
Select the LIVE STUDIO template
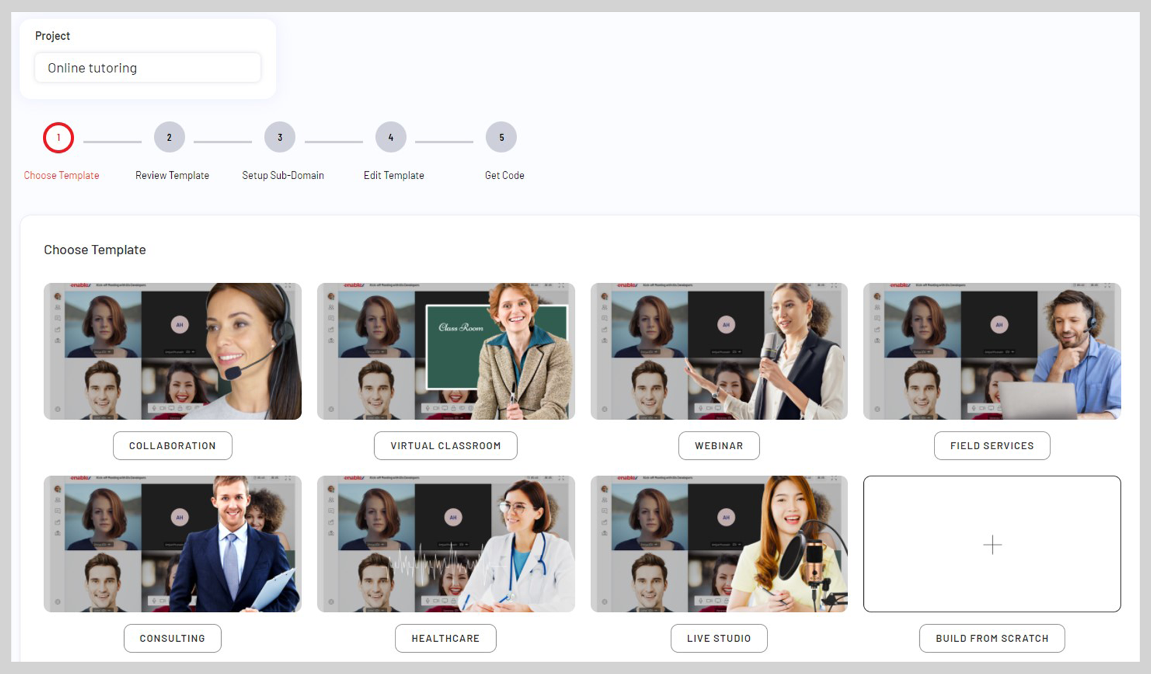pyautogui.click(x=718, y=638)
